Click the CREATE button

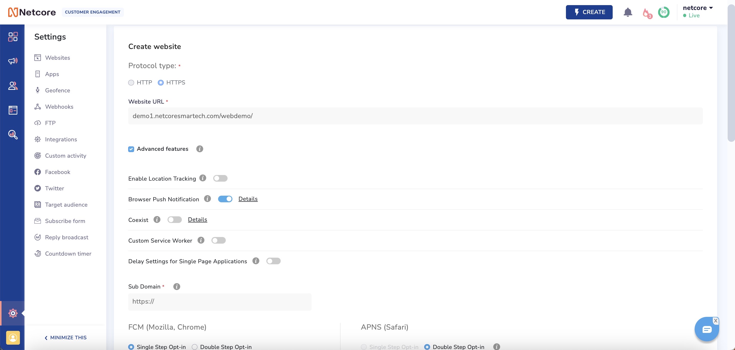point(589,12)
